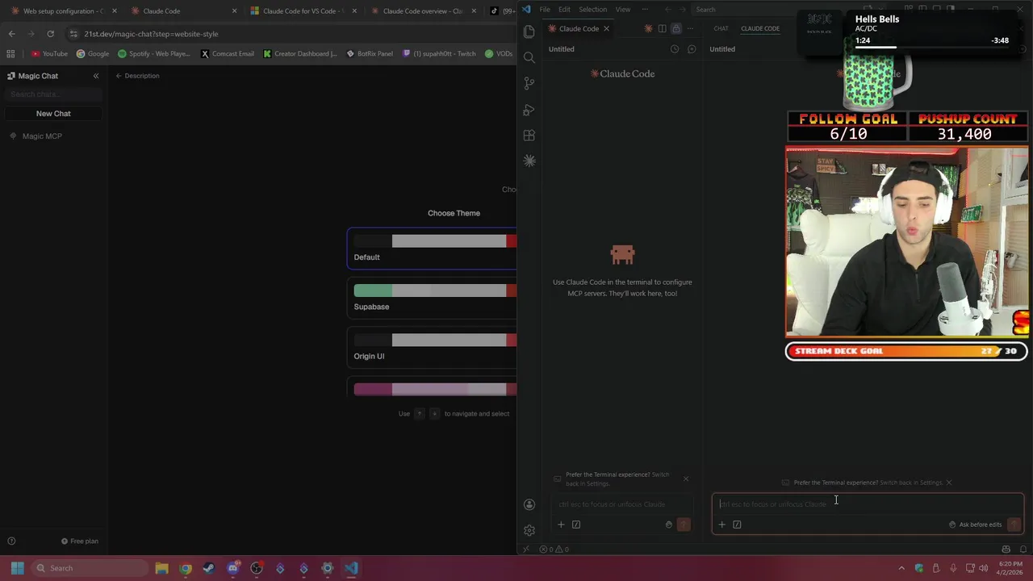Click send arrow in right Claude panel

point(1014,525)
